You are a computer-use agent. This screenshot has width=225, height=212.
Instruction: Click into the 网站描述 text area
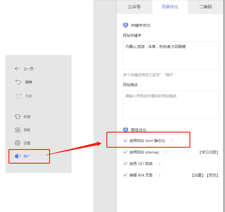click(x=171, y=105)
